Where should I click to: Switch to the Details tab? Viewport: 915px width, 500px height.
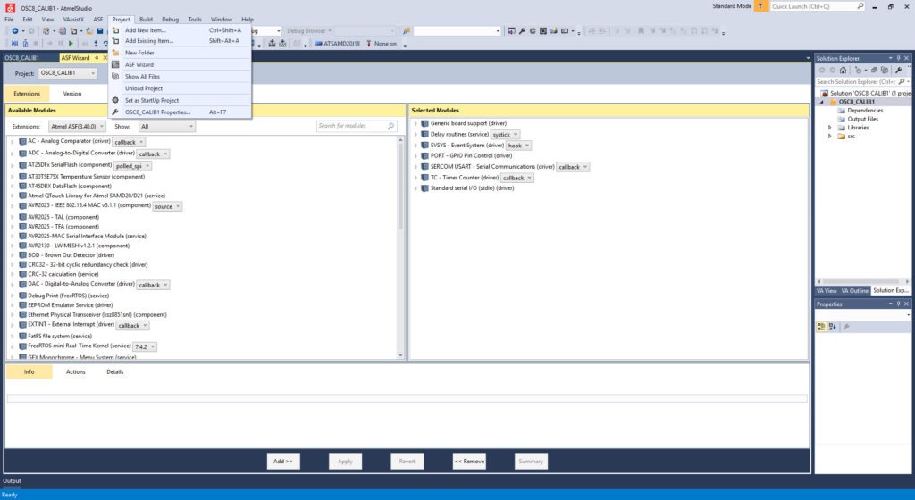(x=115, y=371)
